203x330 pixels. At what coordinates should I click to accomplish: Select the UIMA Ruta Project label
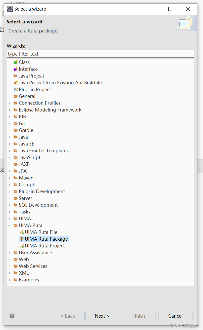coord(45,246)
